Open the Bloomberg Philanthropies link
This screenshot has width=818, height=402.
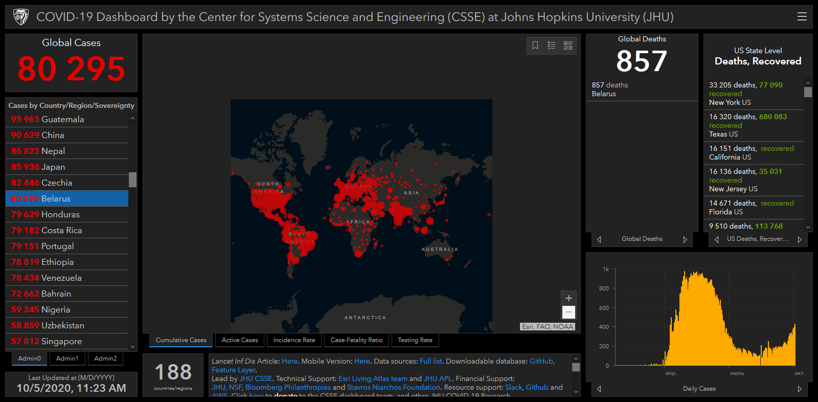pyautogui.click(x=288, y=388)
